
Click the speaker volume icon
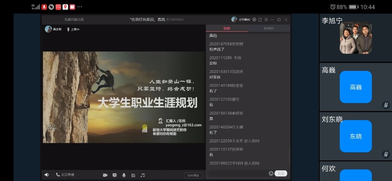47,175
